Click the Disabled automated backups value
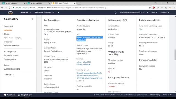 111,87
